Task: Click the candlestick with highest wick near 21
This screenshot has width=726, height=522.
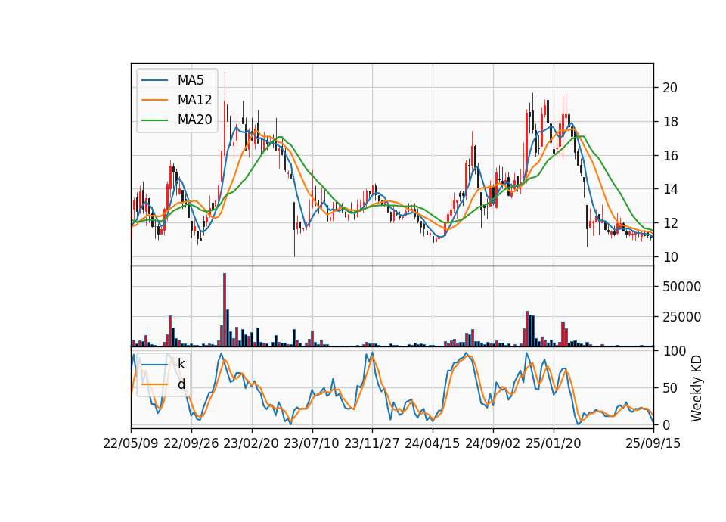Action: (x=225, y=116)
